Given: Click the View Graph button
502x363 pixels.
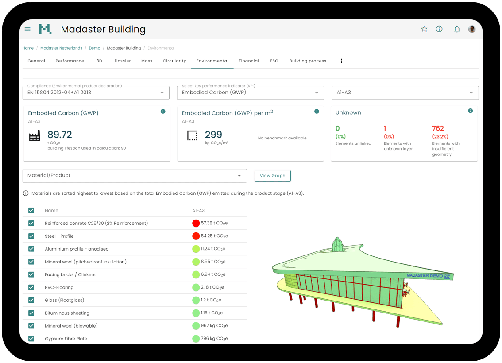Looking at the screenshot, I should coord(272,176).
